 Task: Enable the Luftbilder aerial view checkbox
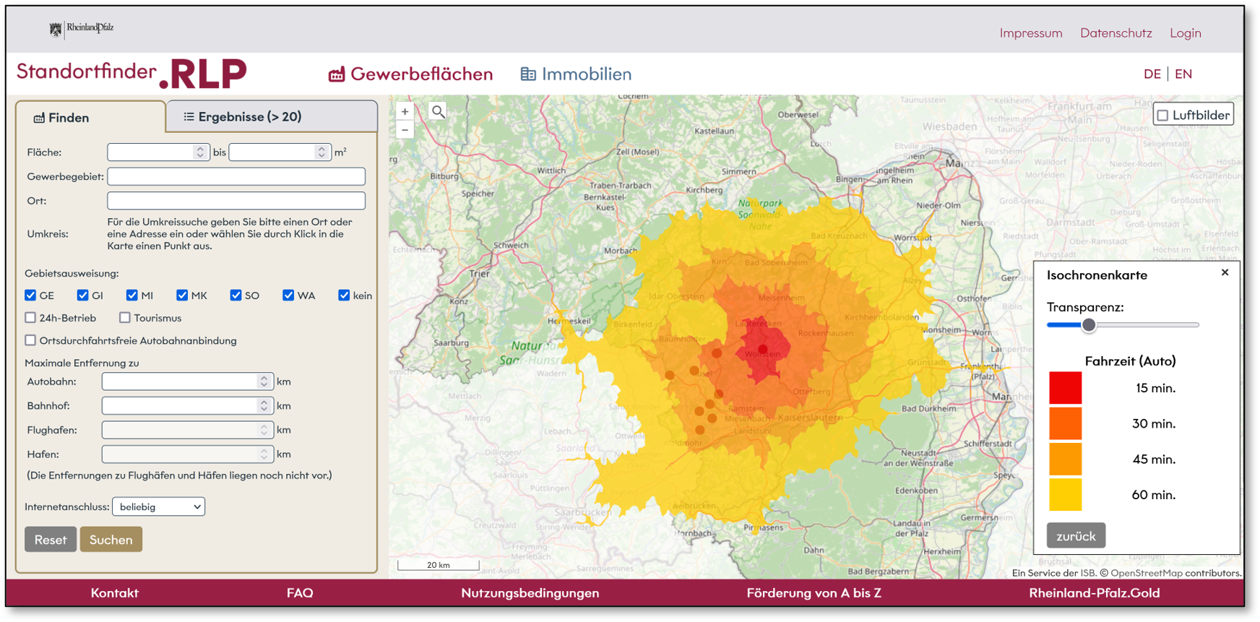coord(1162,115)
